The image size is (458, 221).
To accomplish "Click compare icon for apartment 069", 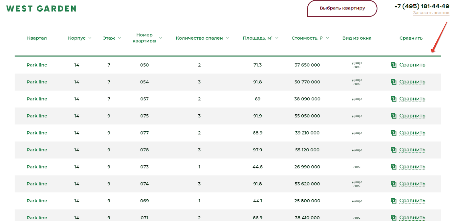I will click(x=394, y=201).
